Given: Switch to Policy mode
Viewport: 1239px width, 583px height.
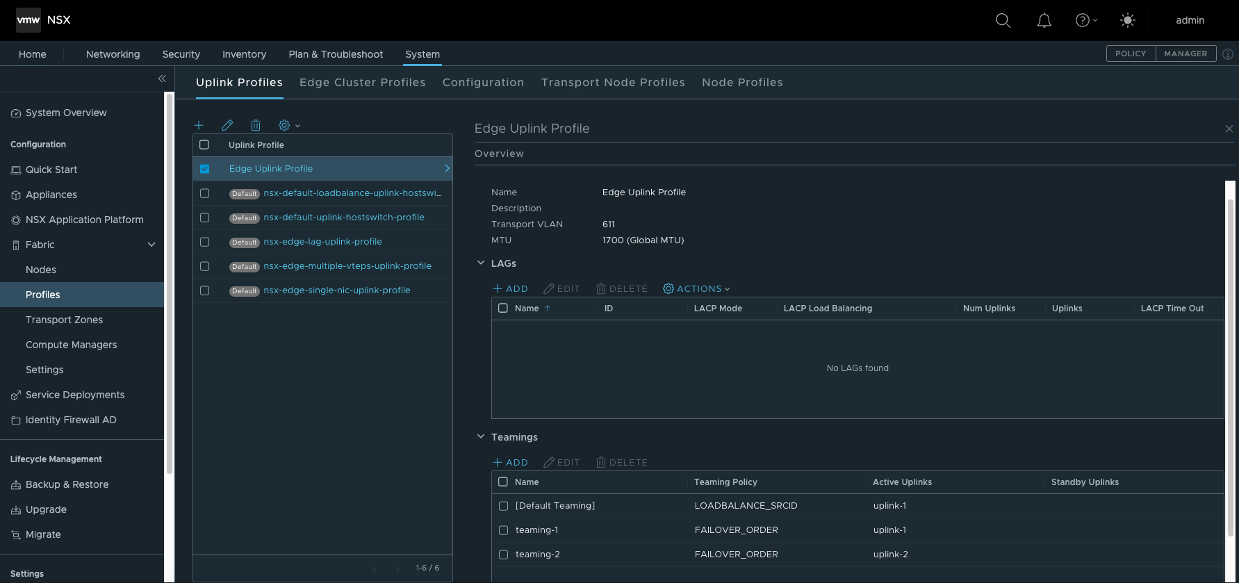Looking at the screenshot, I should (x=1131, y=54).
